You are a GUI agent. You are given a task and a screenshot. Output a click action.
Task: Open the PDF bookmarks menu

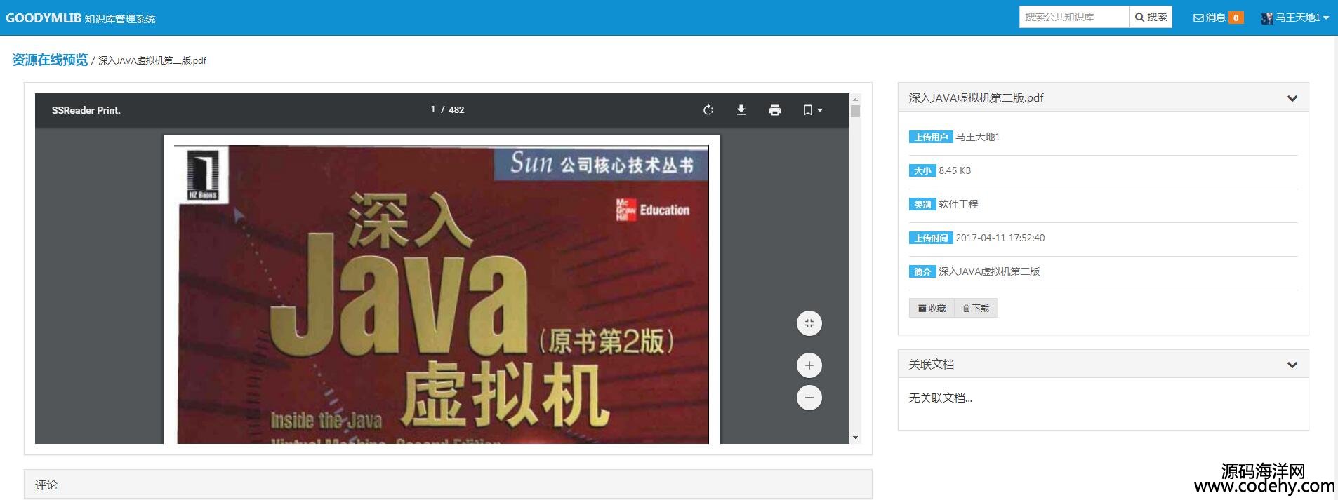coord(812,110)
